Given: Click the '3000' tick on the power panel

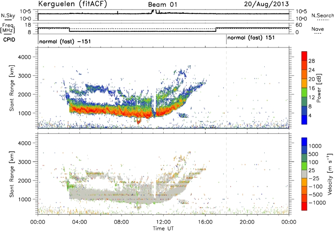Looking at the screenshot, I should [24, 76].
